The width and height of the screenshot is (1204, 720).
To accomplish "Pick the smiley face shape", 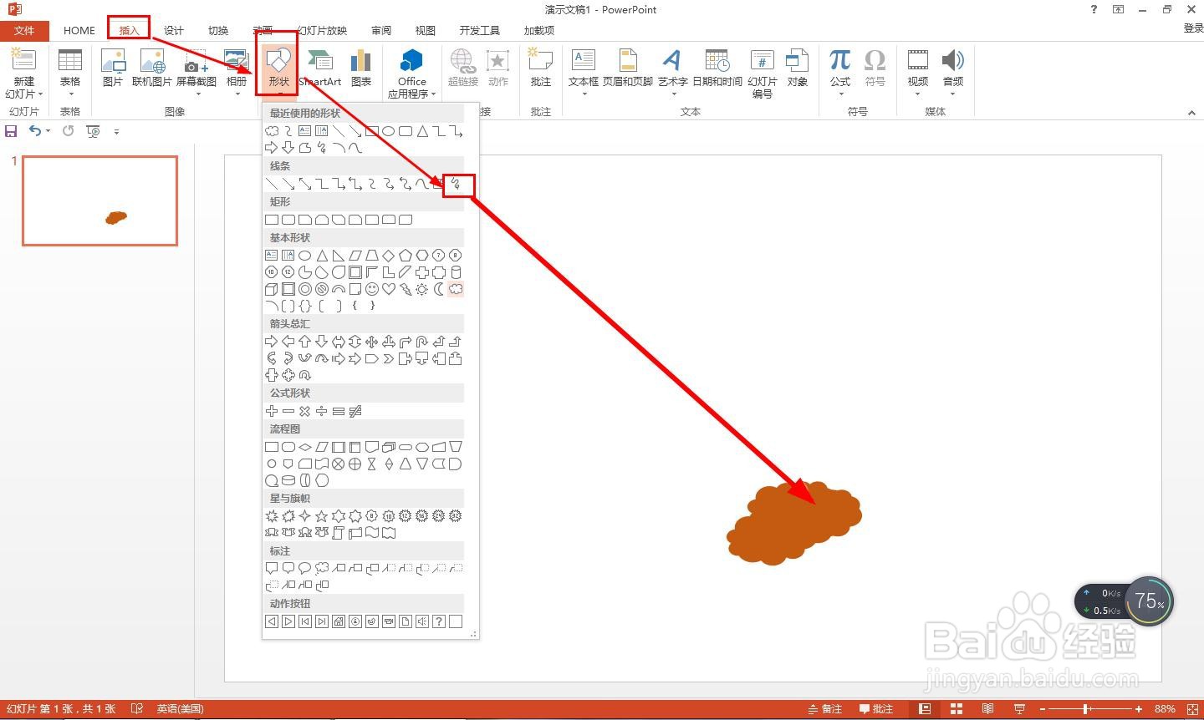I will coord(372,289).
